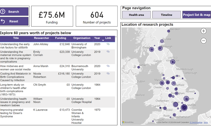211x132 pixels.
Task: Click the Search button
Action: [x=14, y=12]
